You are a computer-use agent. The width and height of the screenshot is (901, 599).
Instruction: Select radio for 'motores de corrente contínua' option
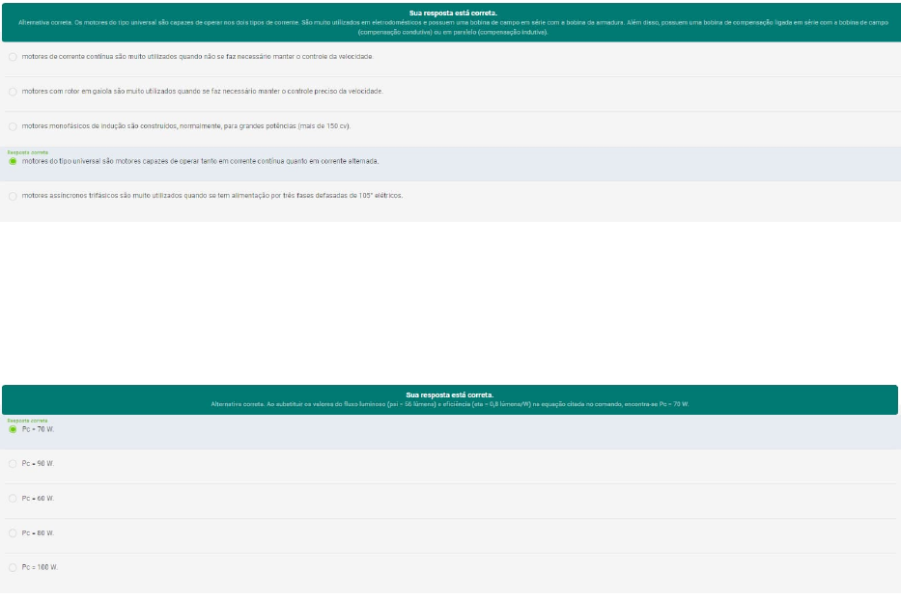(13, 57)
